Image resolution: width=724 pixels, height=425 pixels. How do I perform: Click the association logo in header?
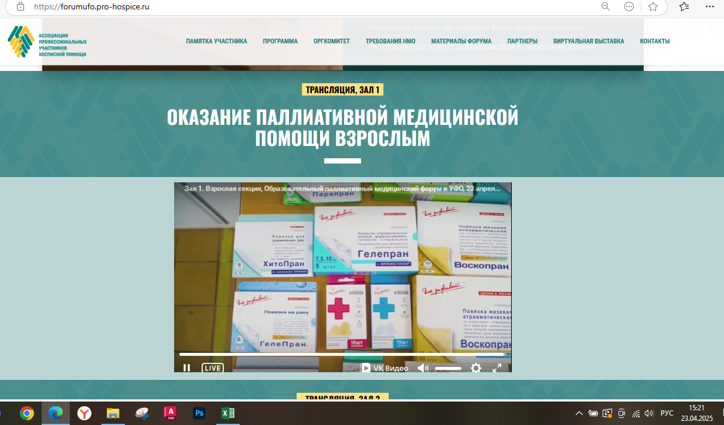click(47, 42)
